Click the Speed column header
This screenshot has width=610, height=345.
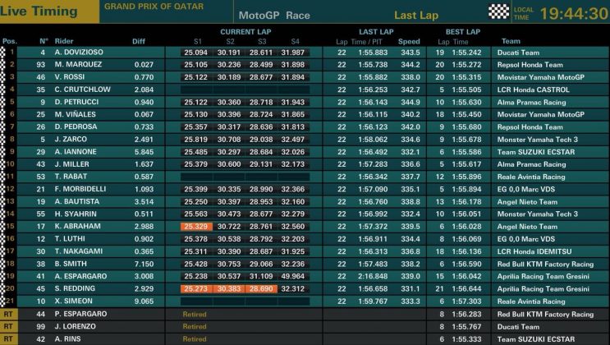coord(409,41)
